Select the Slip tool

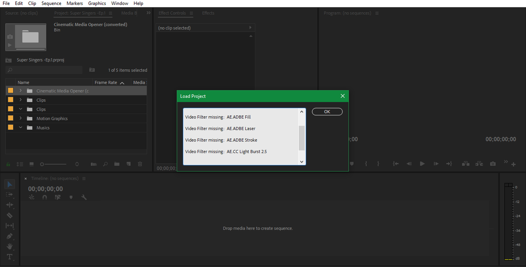[9, 226]
